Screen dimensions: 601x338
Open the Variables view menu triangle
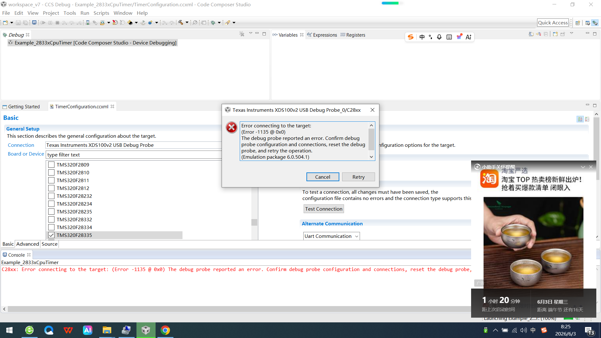571,33
